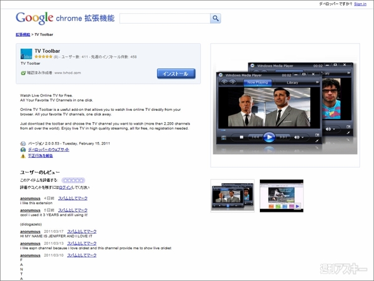Mark the 2011/03/13 review as spam
This screenshot has width=374, height=281.
point(82,244)
